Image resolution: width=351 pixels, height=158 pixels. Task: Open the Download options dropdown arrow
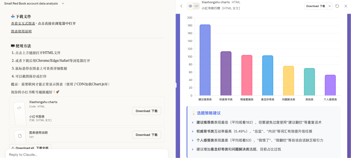330,6
